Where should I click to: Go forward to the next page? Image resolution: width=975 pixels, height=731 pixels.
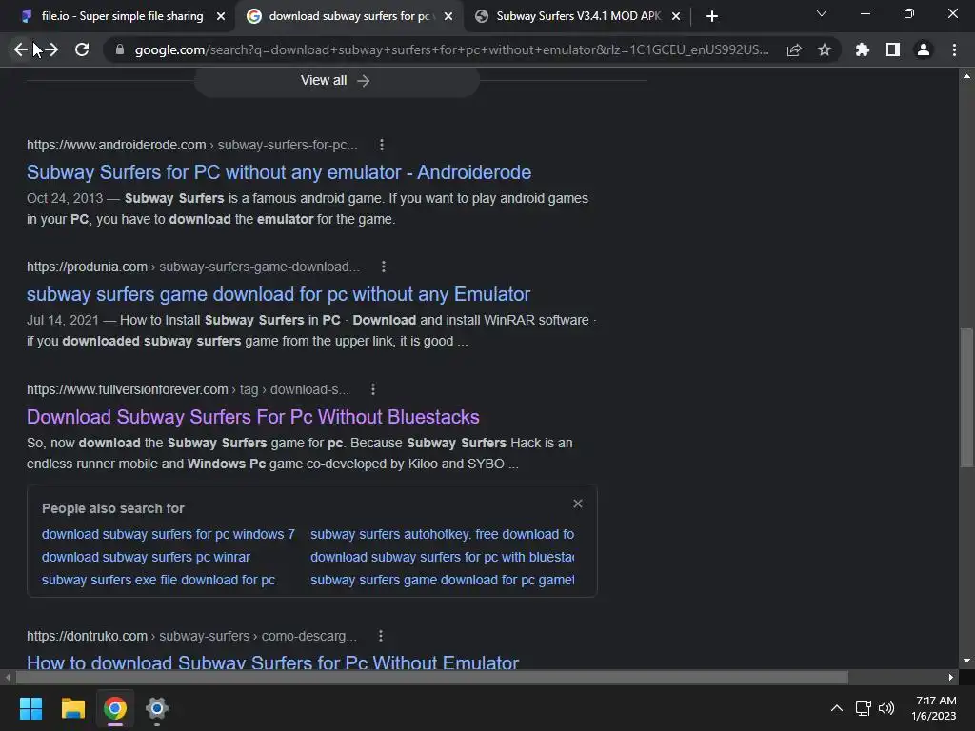[x=51, y=49]
